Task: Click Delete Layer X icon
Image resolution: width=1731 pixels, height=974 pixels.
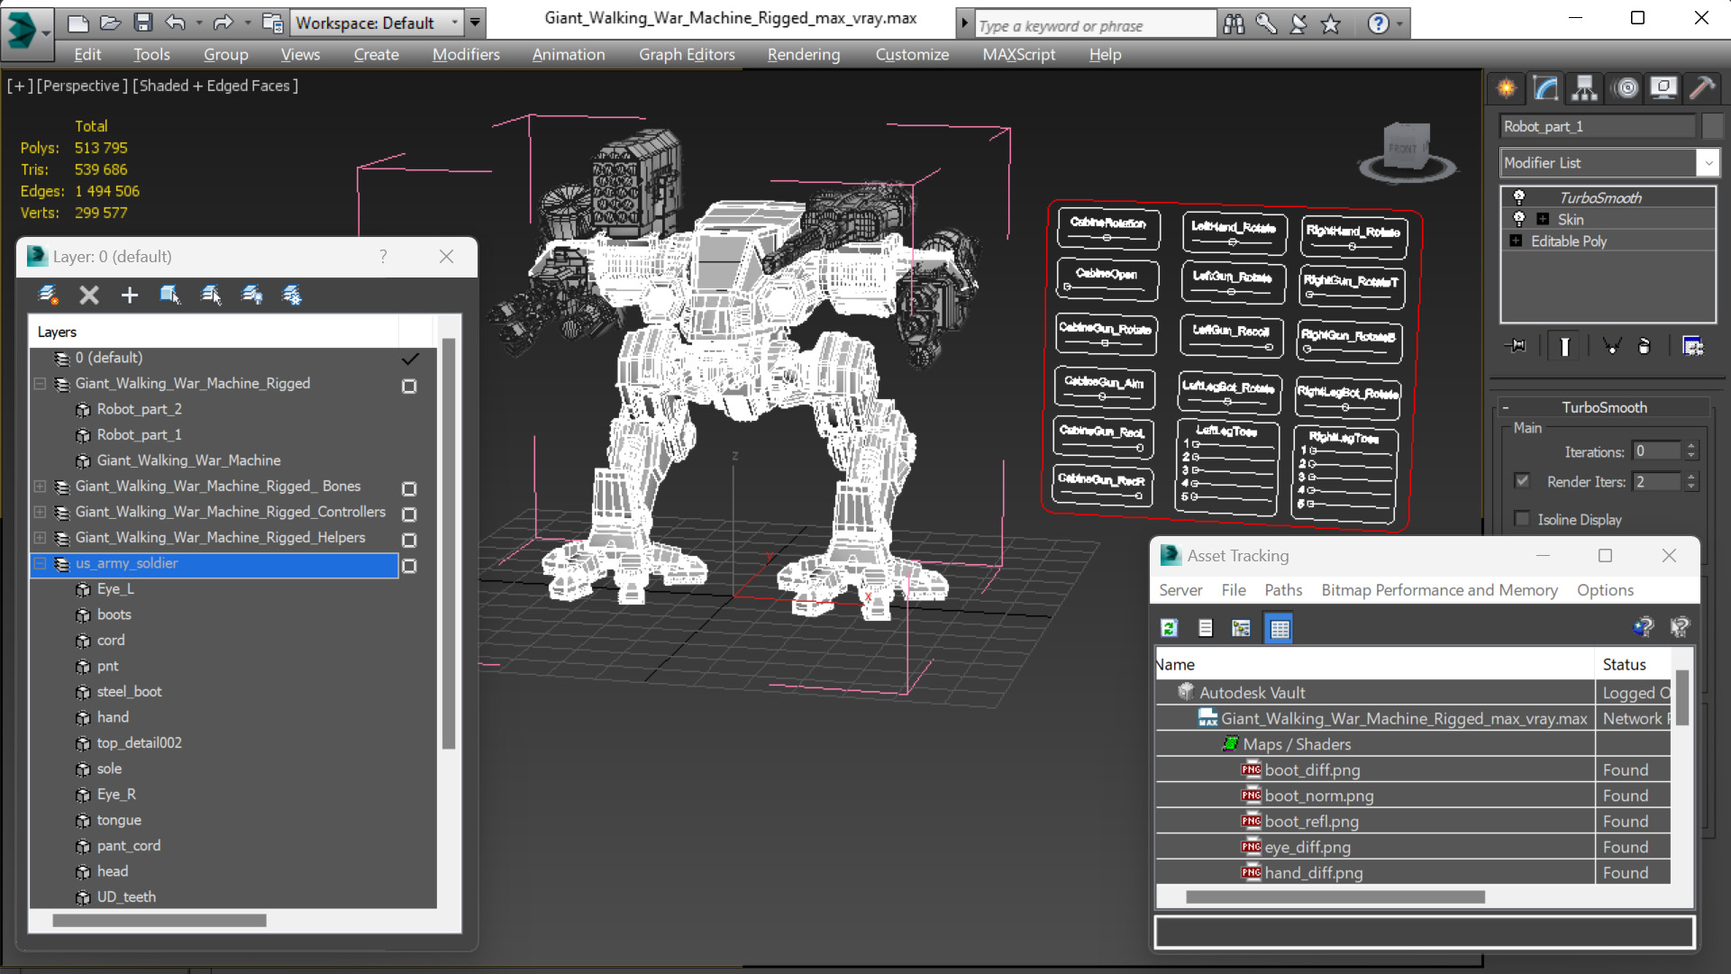Action: coord(88,295)
